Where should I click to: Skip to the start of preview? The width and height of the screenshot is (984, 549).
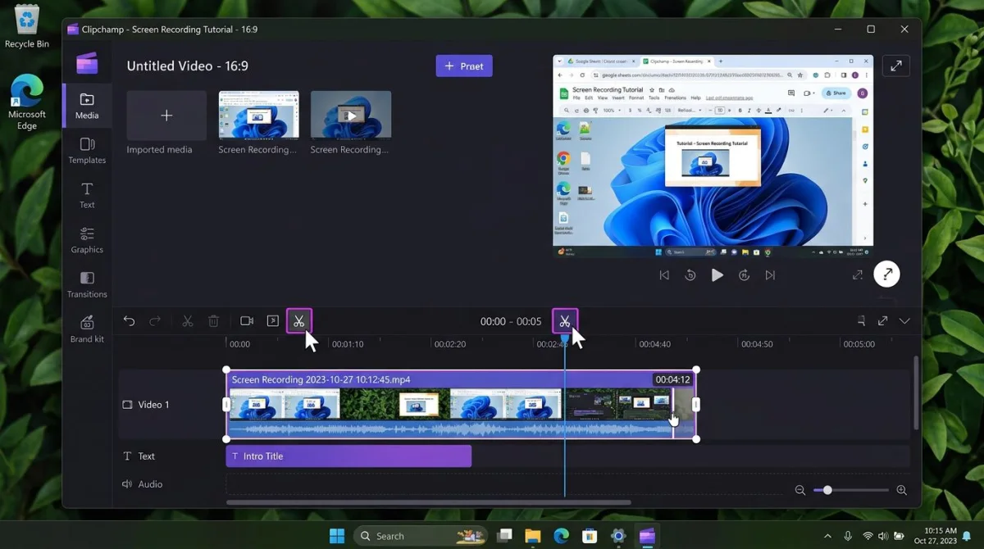click(x=664, y=275)
